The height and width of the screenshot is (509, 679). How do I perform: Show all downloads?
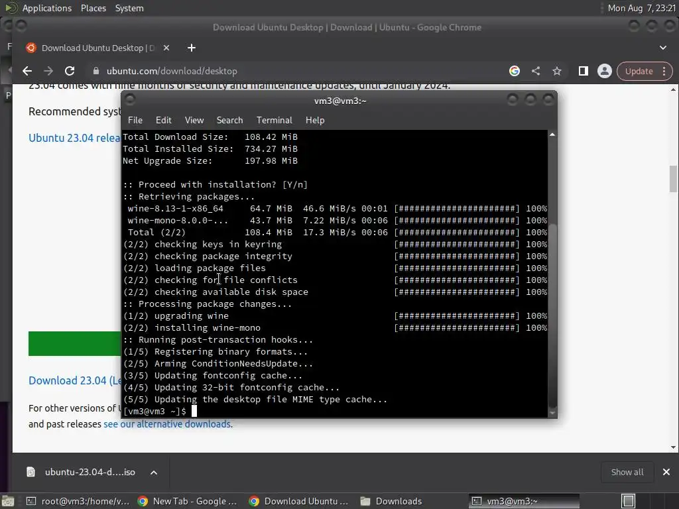pos(627,472)
